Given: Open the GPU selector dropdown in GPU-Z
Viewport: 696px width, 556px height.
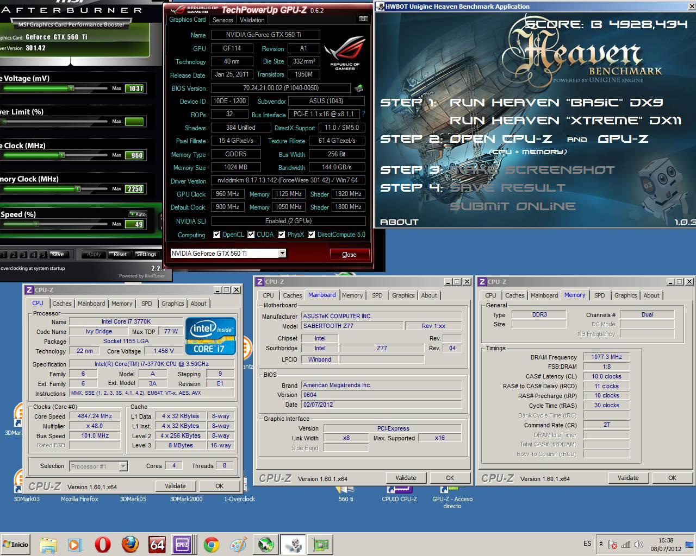Looking at the screenshot, I should [282, 254].
